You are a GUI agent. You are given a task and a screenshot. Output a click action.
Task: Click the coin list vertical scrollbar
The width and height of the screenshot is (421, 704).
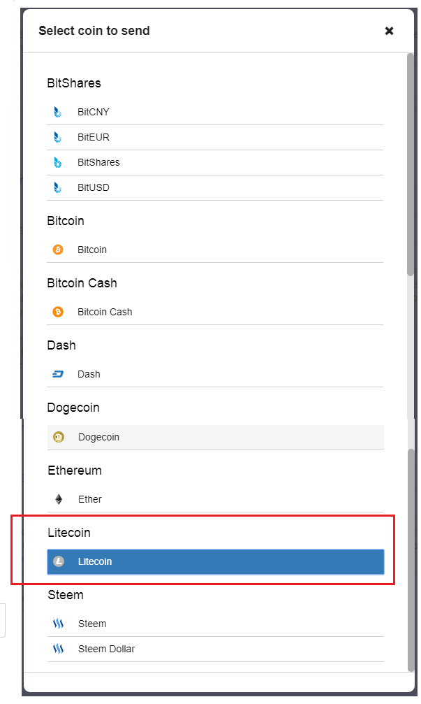pos(411,168)
